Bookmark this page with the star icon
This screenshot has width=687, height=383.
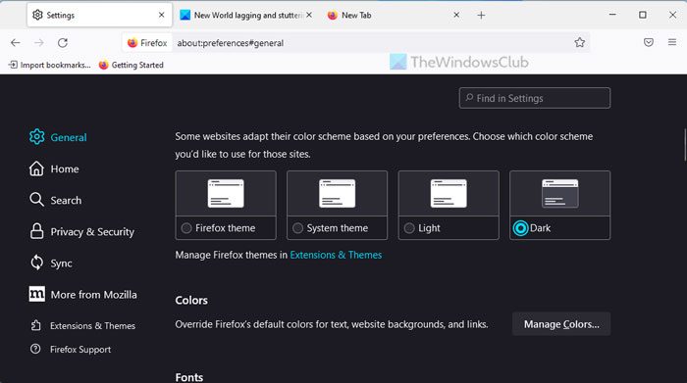pyautogui.click(x=580, y=42)
